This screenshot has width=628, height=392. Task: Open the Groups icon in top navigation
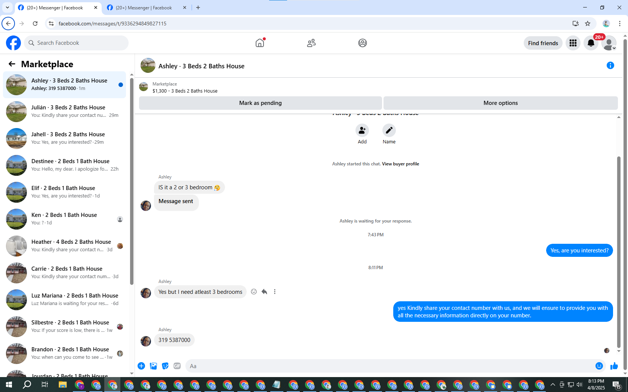363,43
